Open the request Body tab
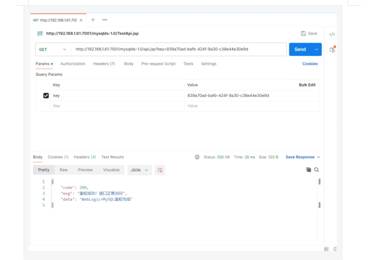Viewport: 383px width, 260px height. pos(129,64)
